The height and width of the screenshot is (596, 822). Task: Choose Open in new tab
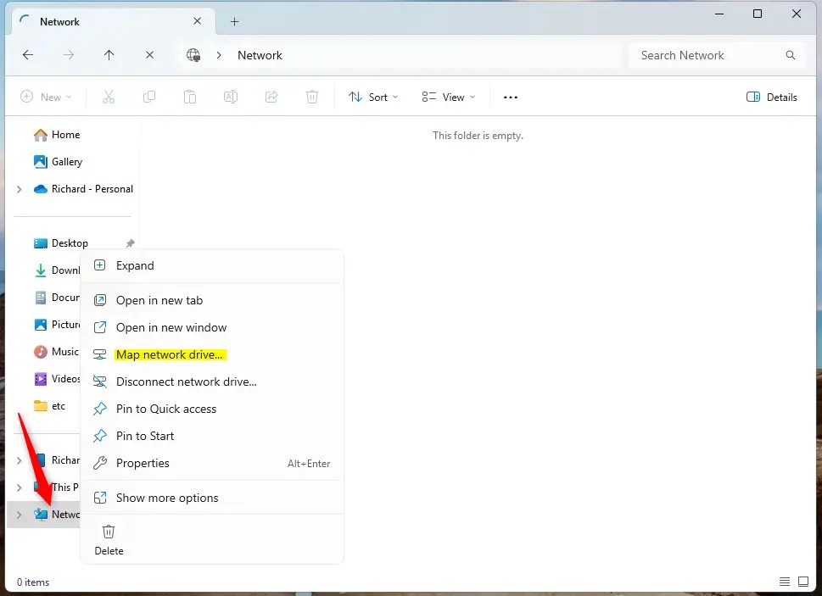(x=212, y=300)
